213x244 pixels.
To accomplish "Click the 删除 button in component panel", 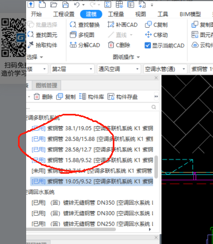I will tap(43, 97).
